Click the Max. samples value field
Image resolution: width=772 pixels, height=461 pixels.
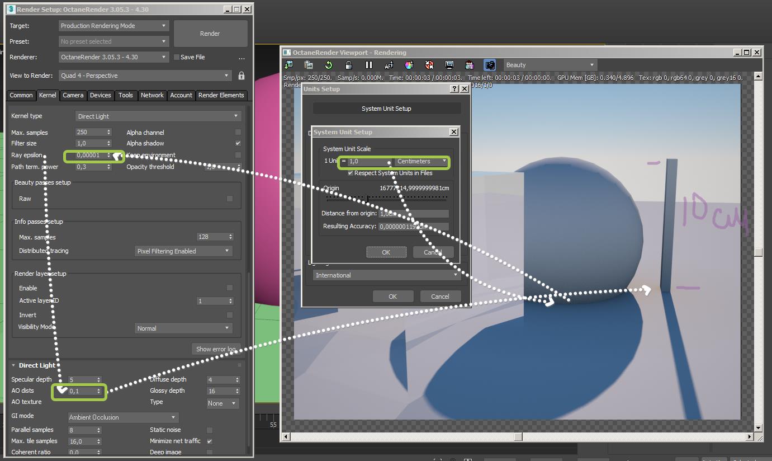[94, 133]
